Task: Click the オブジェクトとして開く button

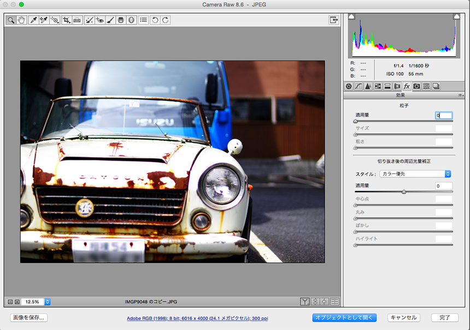Action: point(344,317)
